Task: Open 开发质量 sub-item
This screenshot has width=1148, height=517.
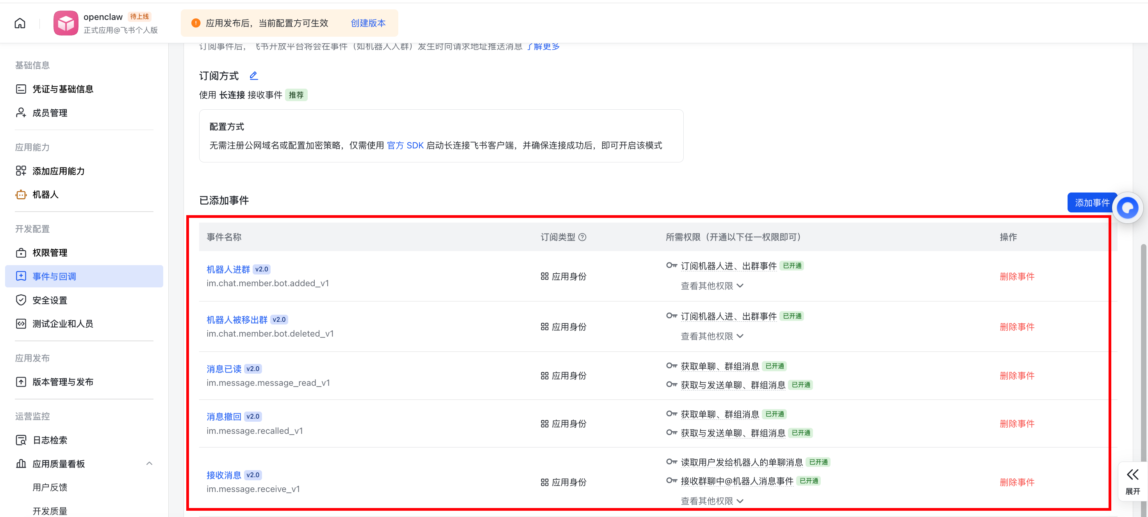Action: point(50,511)
